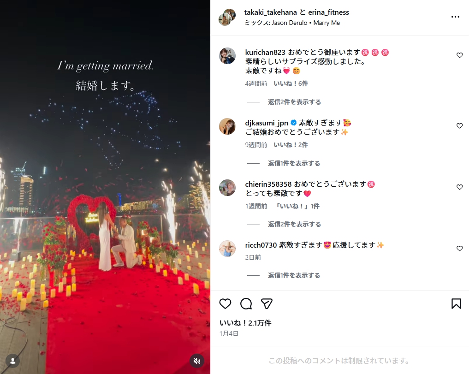Like djkasumi_jpn's comment
This screenshot has width=469, height=374.
[459, 125]
